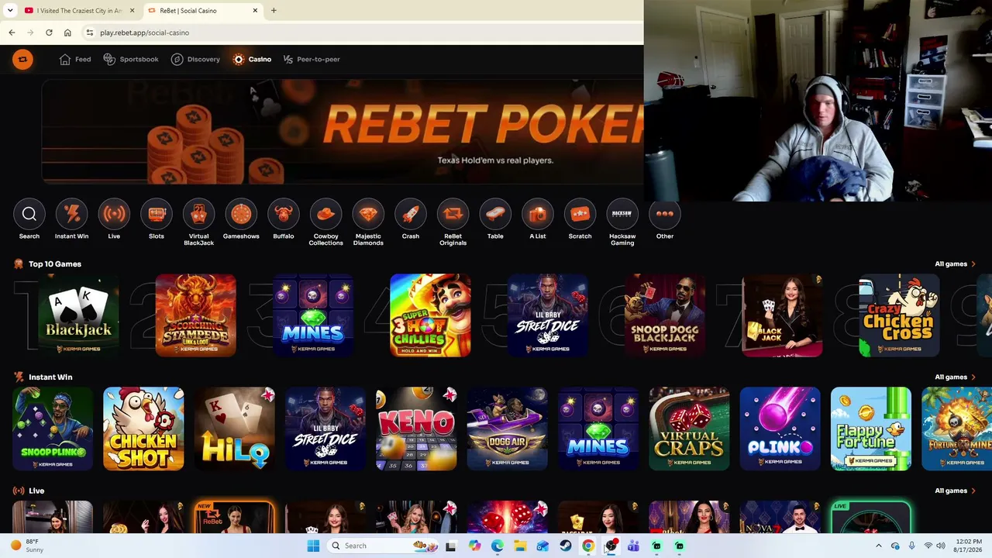Select the Hacksaw Gaming category icon

pos(622,214)
